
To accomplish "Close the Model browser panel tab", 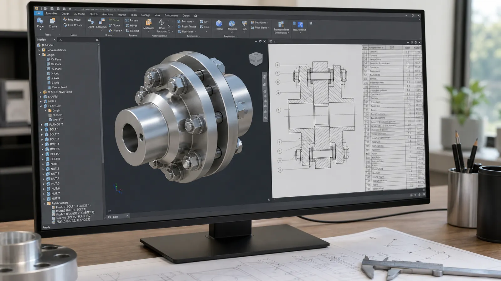I will click(54, 40).
